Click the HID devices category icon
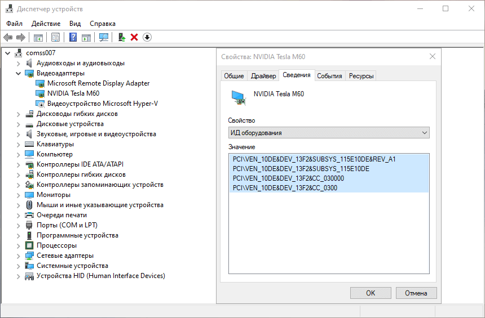 pyautogui.click(x=29, y=276)
